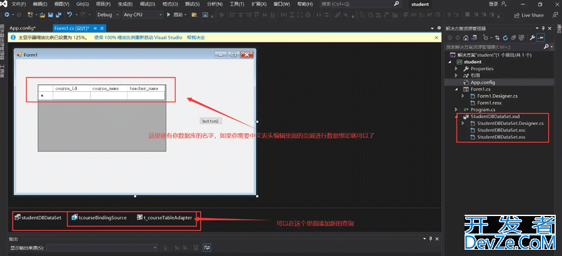This screenshot has height=256, width=562.
Task: Close the Form1.cs design tab
Action: coord(102,28)
